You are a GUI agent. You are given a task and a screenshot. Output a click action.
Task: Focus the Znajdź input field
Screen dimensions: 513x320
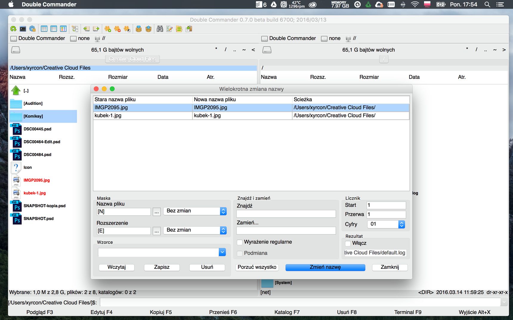[x=286, y=214]
